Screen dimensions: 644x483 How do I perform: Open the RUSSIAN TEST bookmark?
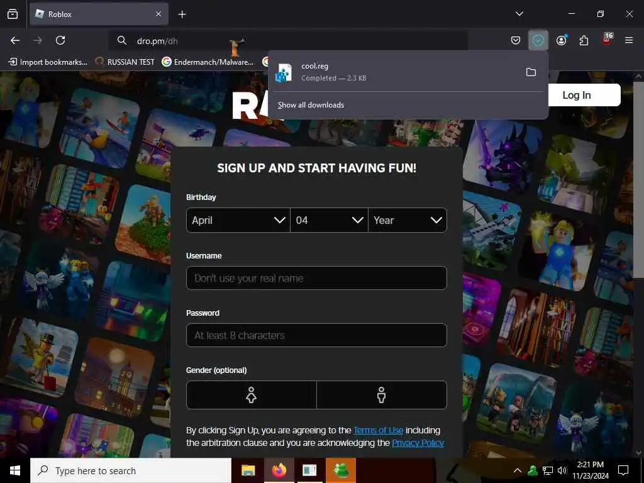(125, 62)
